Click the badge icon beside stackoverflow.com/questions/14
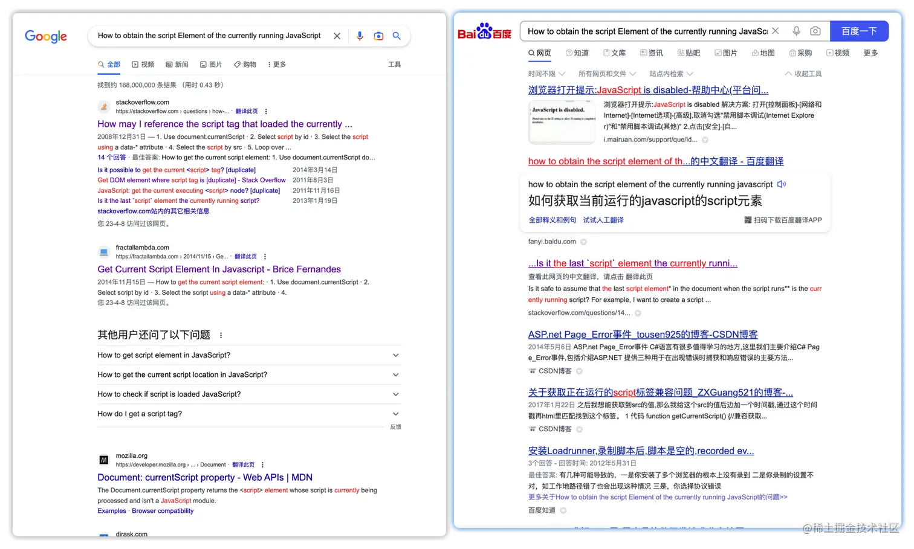Image resolution: width=914 pixels, height=549 pixels. (x=638, y=313)
